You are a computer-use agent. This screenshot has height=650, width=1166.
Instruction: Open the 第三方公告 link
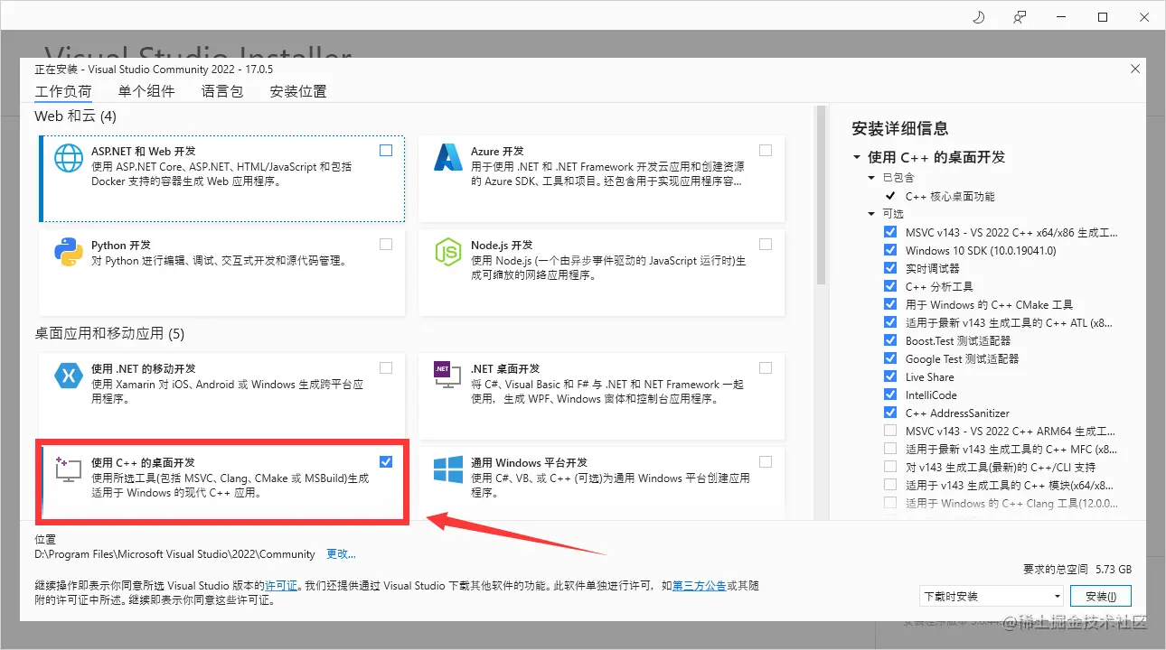699,586
